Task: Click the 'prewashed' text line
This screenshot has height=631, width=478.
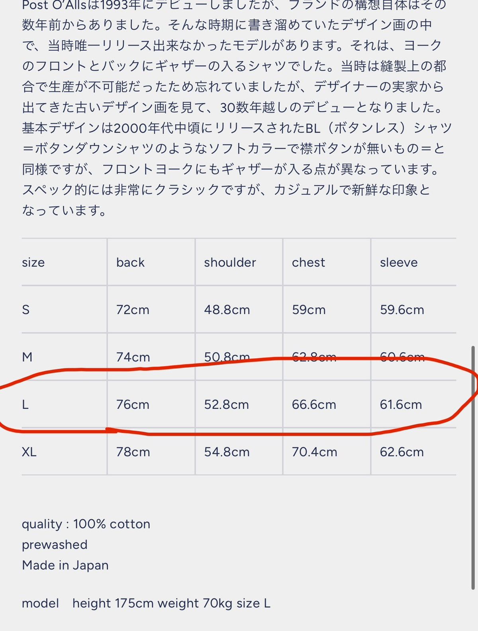Action: (55, 545)
